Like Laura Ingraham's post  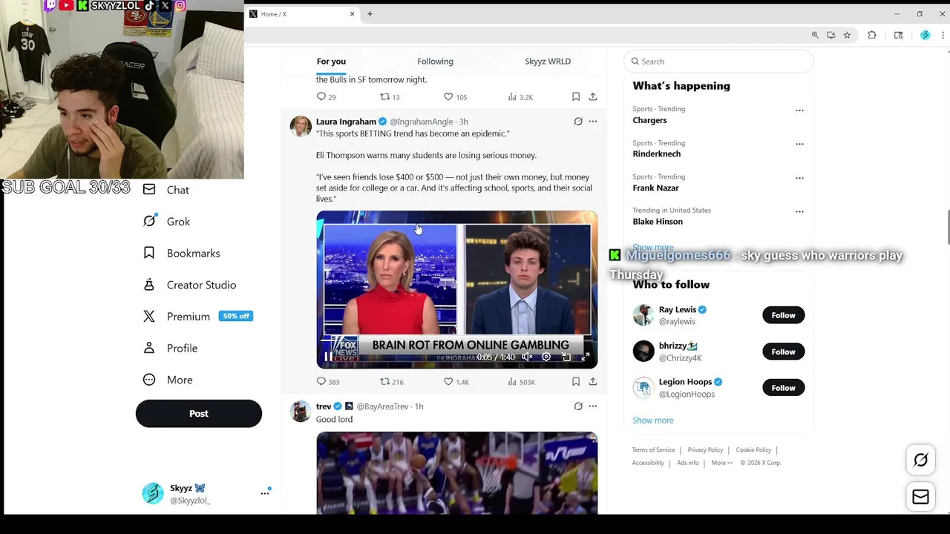(456, 382)
